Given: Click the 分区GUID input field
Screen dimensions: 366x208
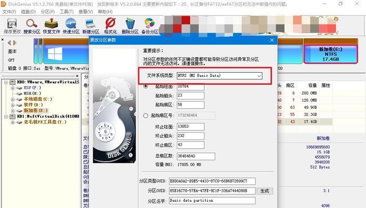Looking at the screenshot, I should click(212, 191).
